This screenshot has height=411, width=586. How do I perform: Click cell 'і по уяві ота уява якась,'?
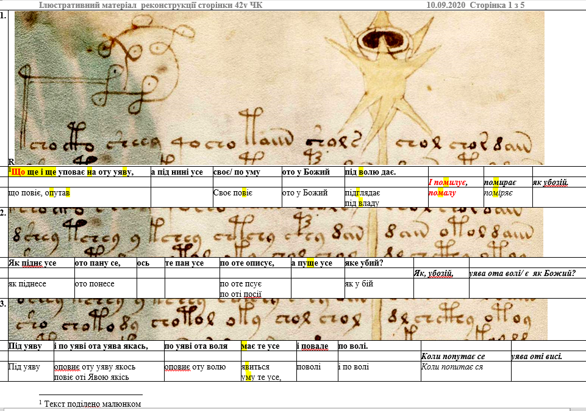109,346
